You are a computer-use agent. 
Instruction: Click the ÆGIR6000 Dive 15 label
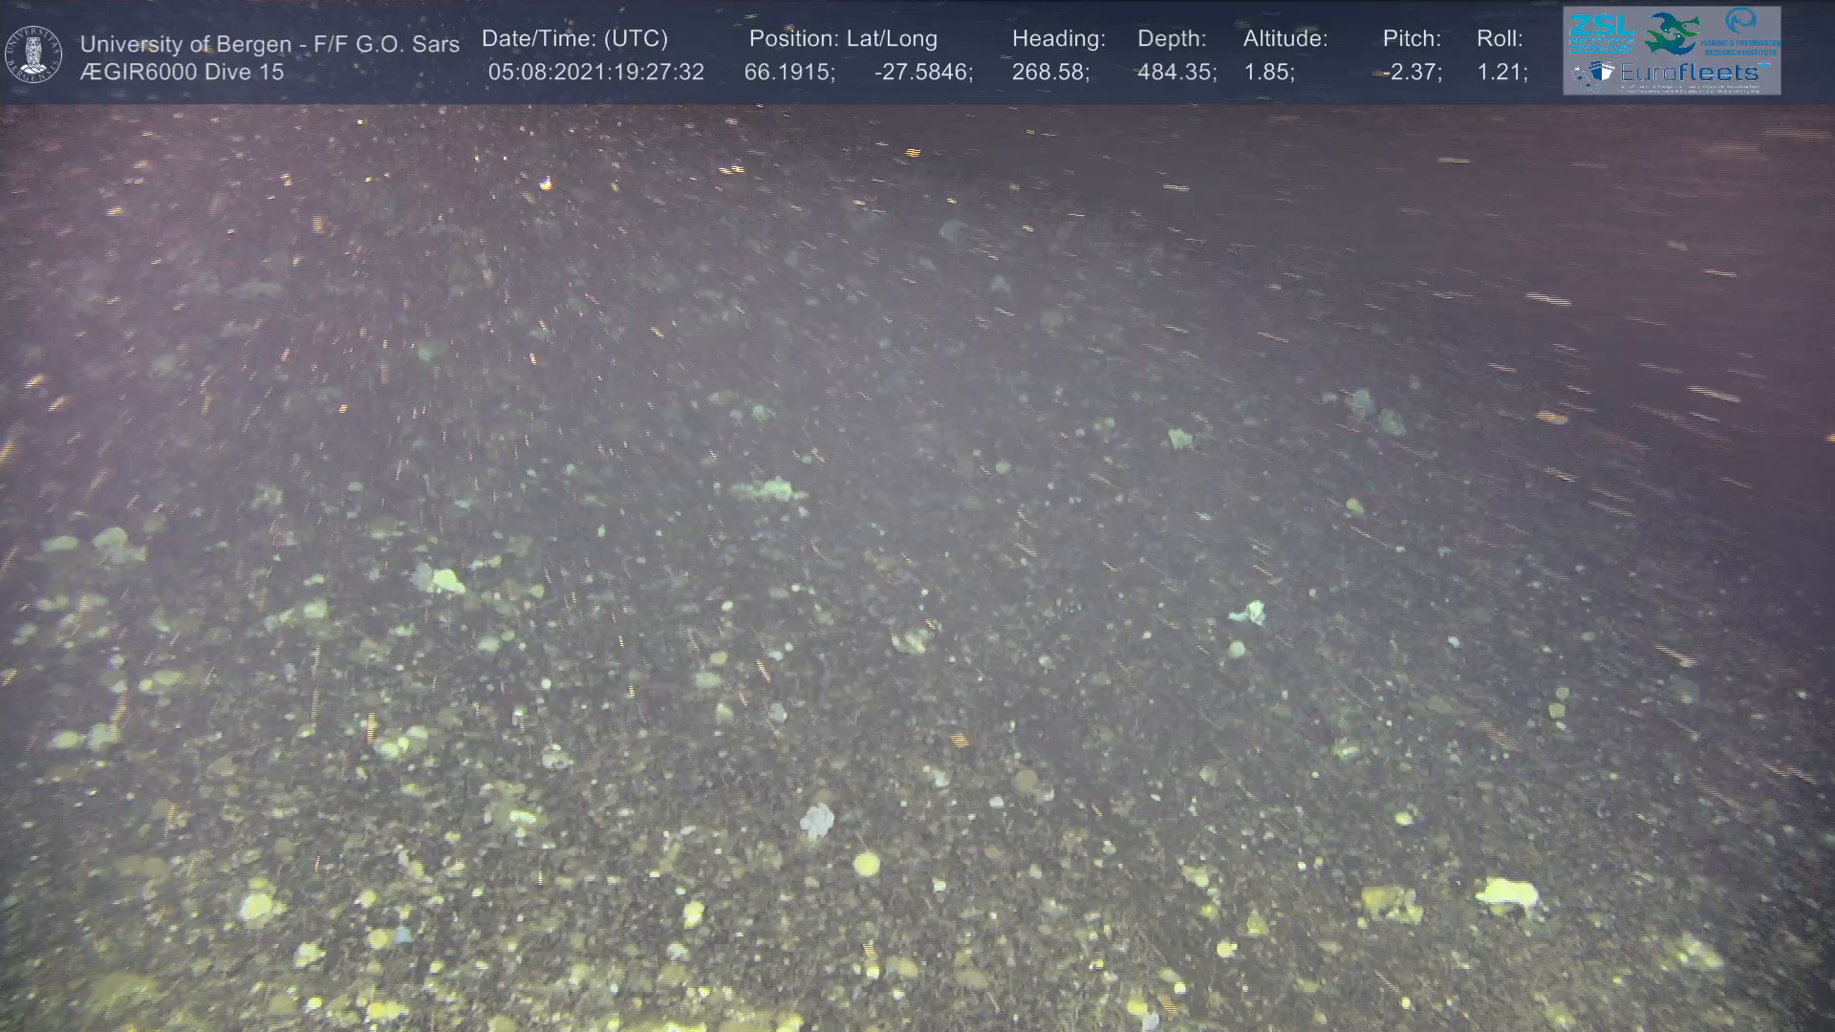point(182,73)
